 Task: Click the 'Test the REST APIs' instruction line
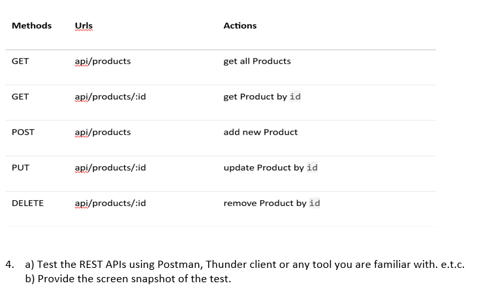[x=245, y=265]
